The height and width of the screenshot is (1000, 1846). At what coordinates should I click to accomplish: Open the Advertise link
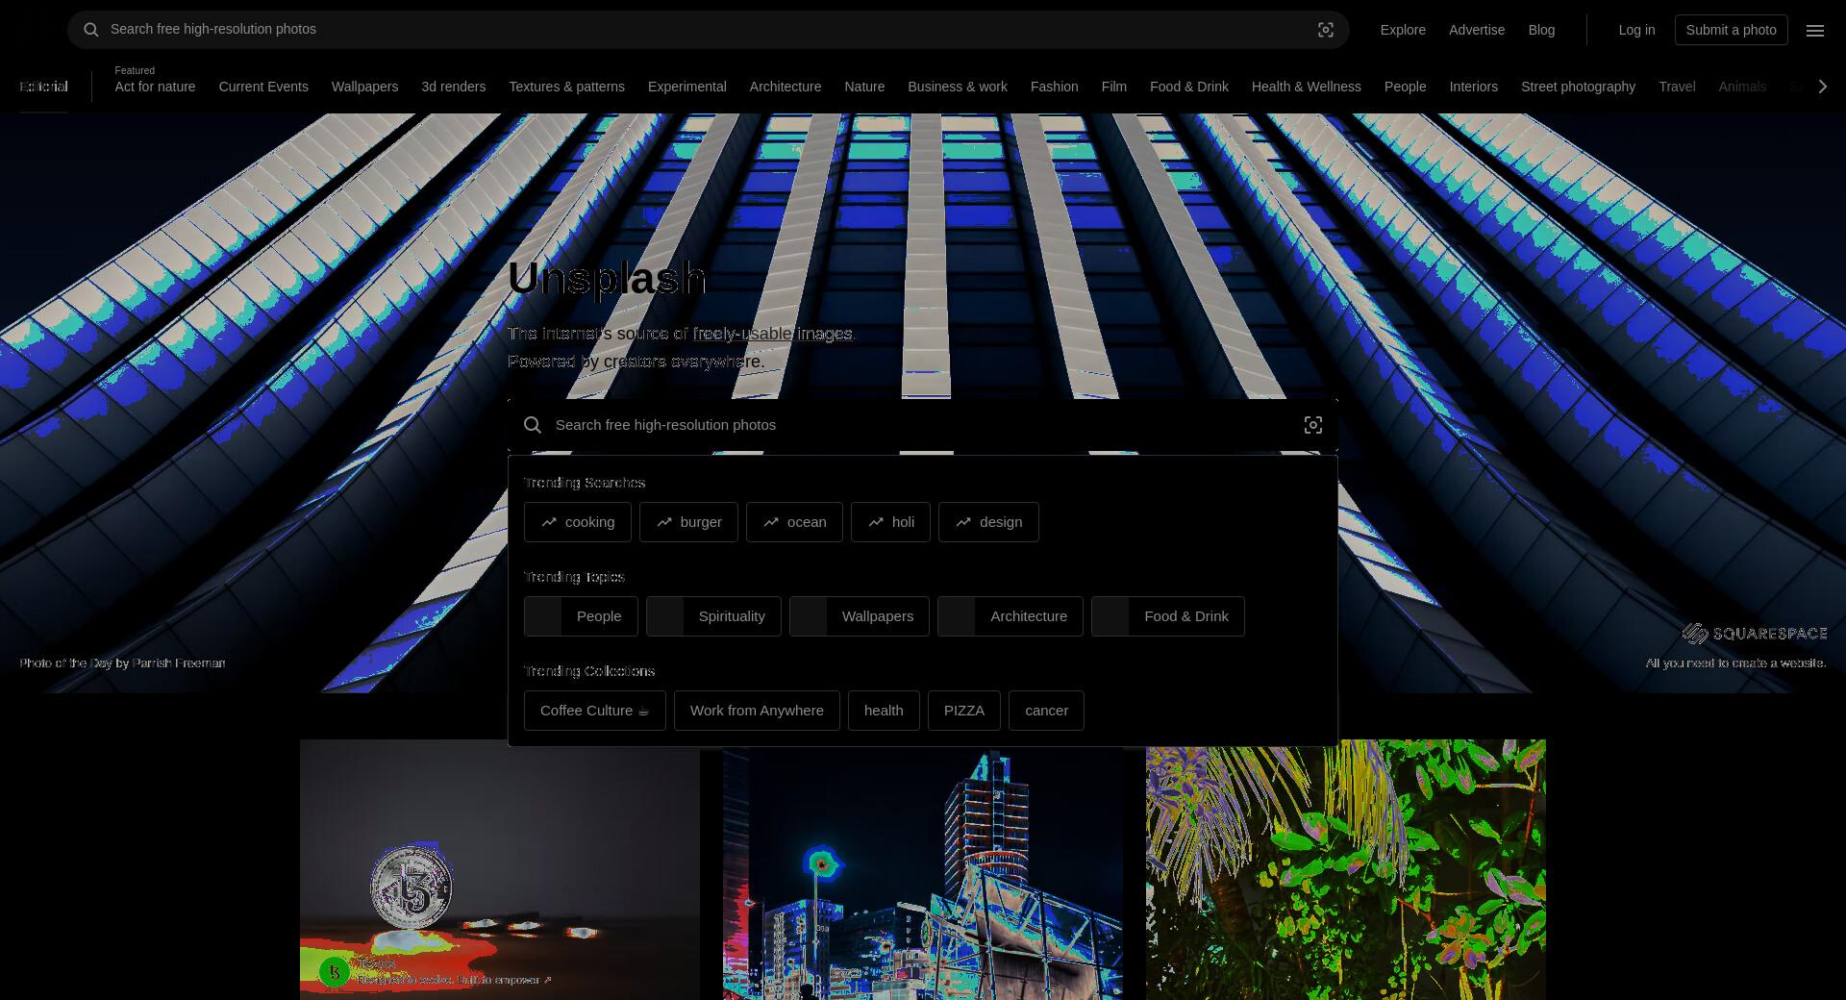click(x=1477, y=30)
